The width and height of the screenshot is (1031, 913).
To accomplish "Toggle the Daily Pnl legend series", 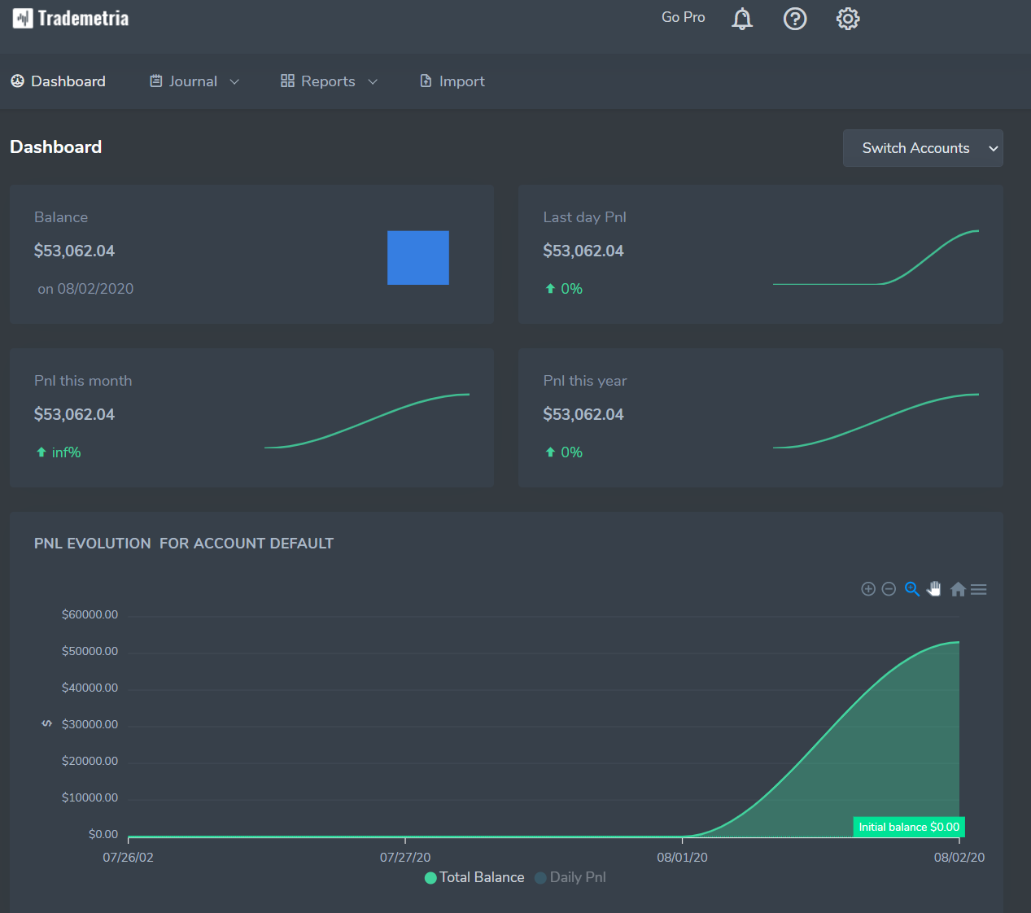I will click(570, 877).
